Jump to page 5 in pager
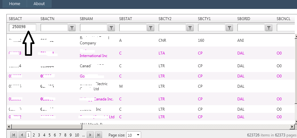 [50, 135]
